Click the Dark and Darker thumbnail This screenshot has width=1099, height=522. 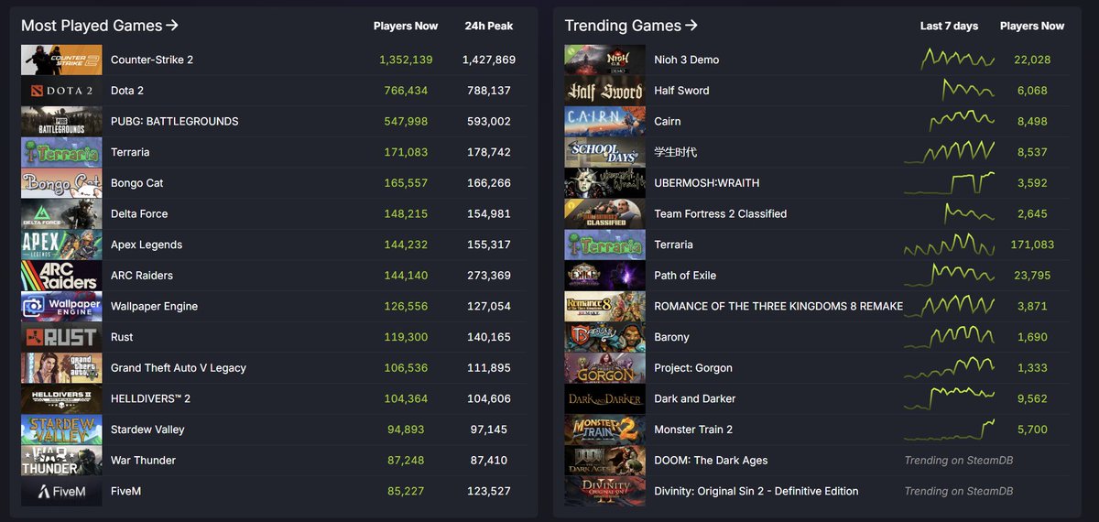604,398
